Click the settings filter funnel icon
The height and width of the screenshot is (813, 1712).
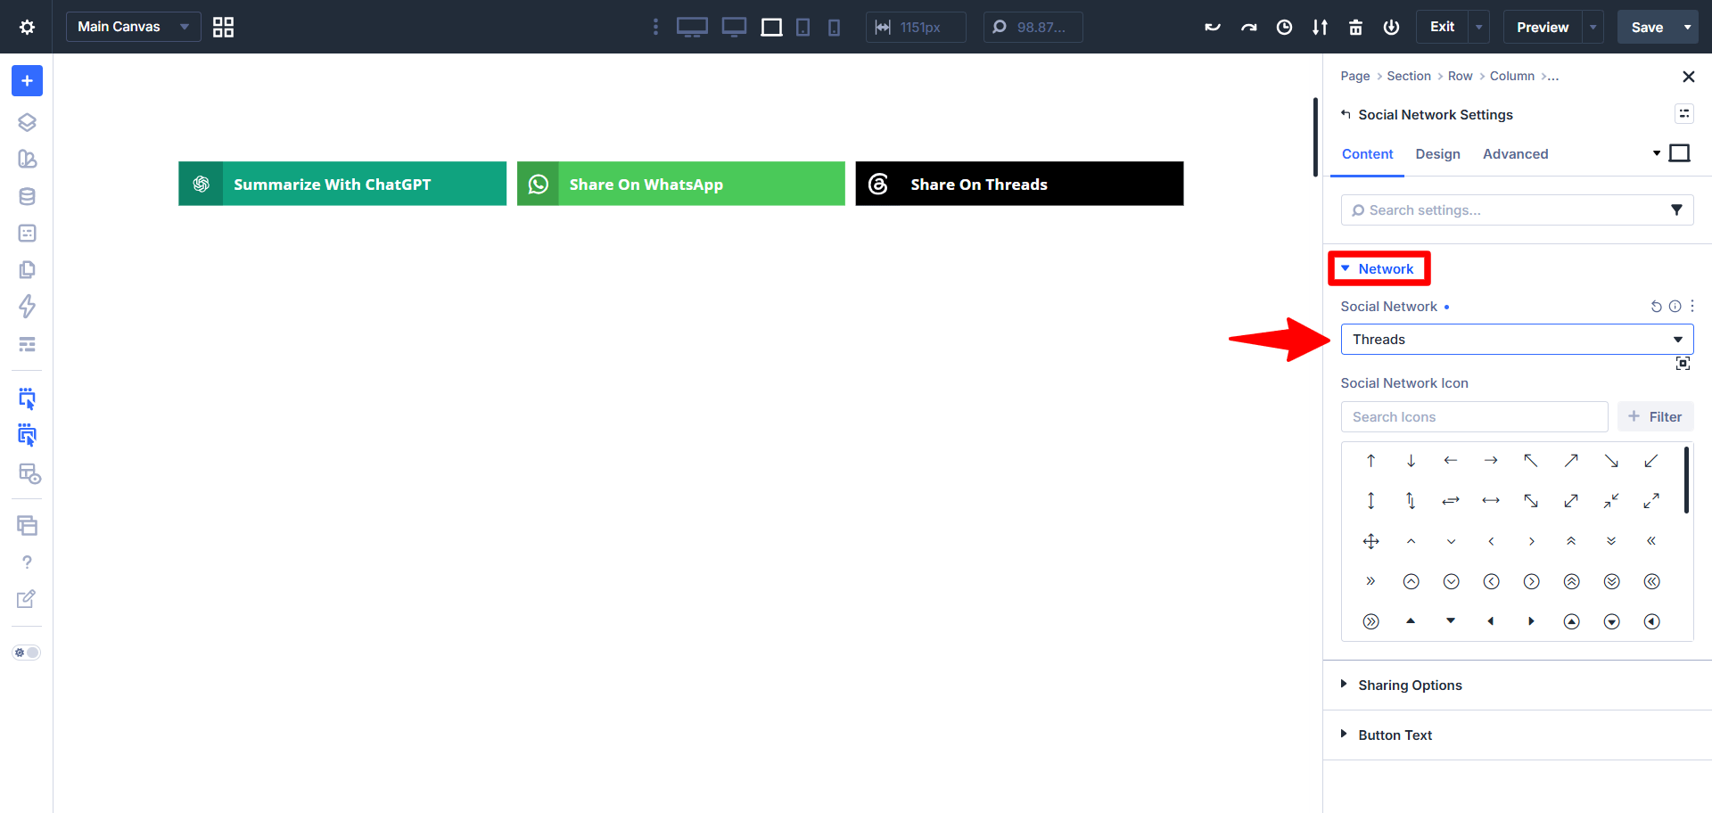click(x=1676, y=210)
